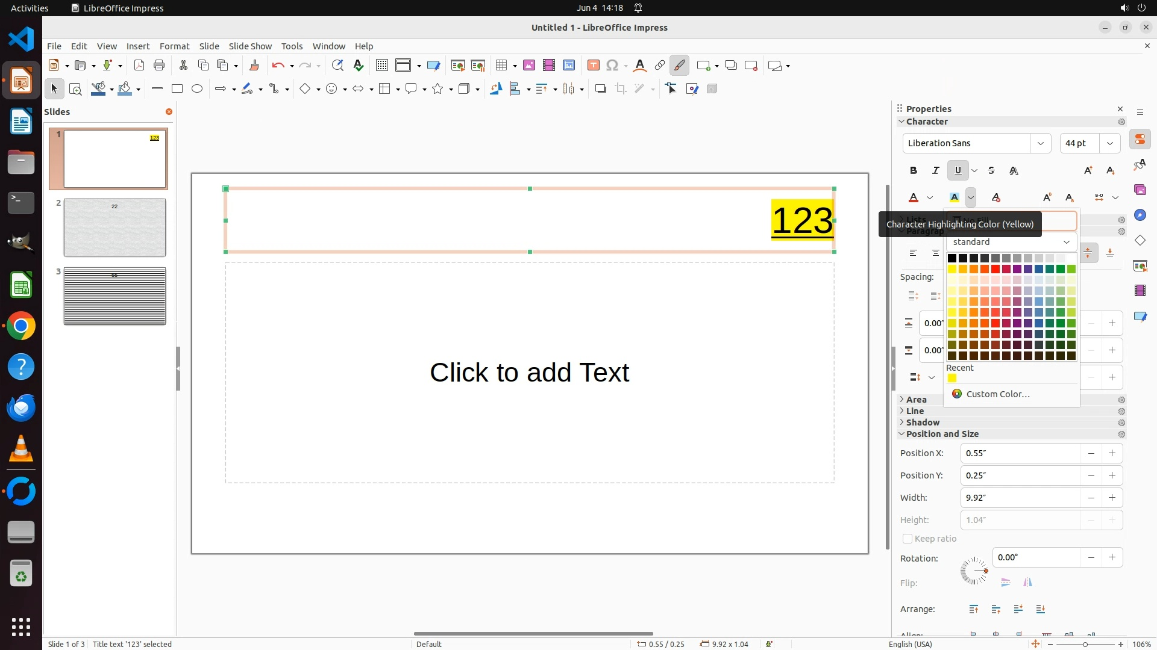Check the Keep ratio checkbox
1157x650 pixels.
point(908,539)
